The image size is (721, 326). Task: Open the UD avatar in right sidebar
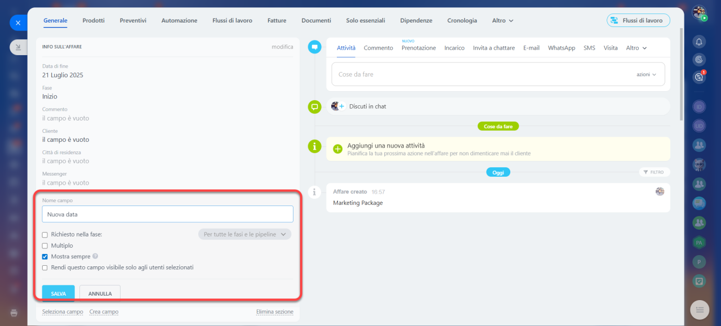pyautogui.click(x=699, y=126)
